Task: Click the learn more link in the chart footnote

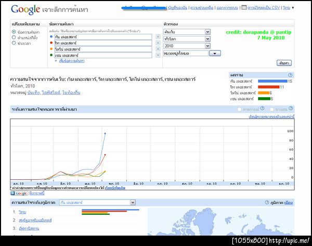Action: click(115, 188)
